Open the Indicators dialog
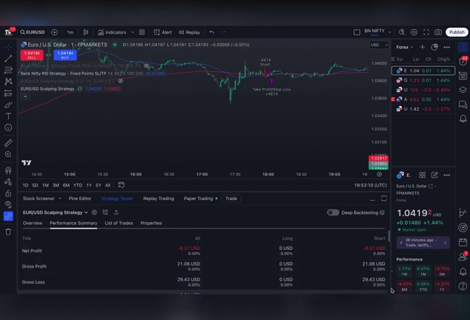 [x=112, y=32]
